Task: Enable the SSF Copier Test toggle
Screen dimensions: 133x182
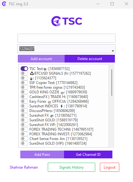Action: point(24,82)
